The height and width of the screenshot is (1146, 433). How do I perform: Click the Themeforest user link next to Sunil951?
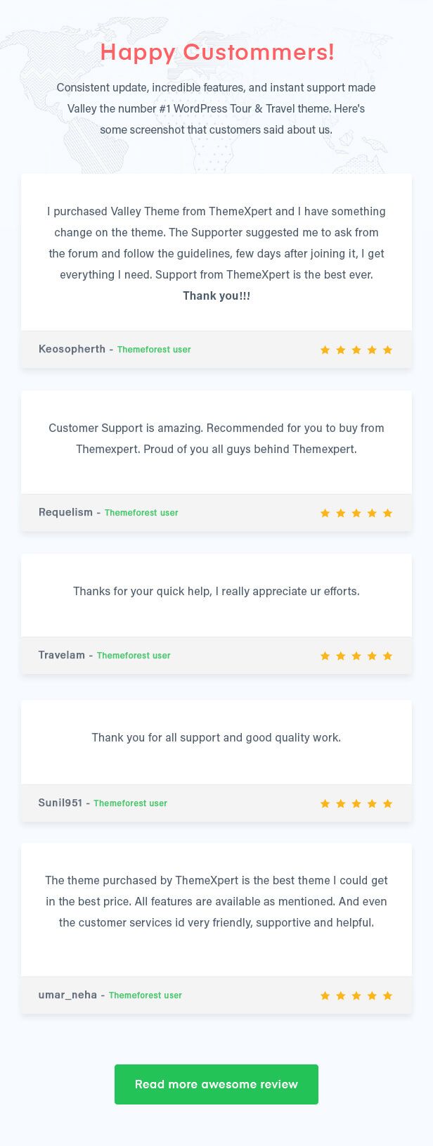point(130,803)
